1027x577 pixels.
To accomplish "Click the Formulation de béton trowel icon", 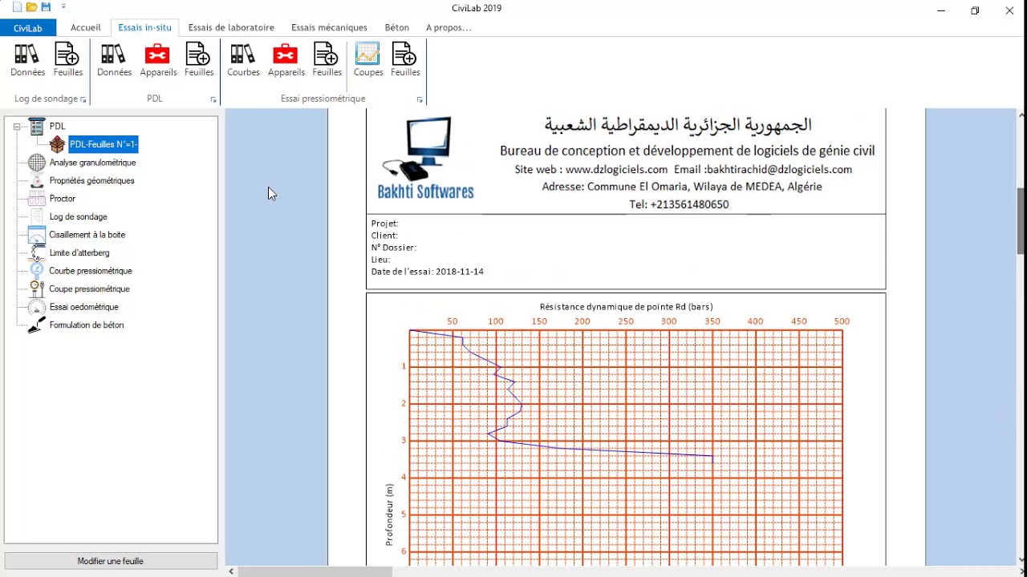I will click(x=37, y=325).
